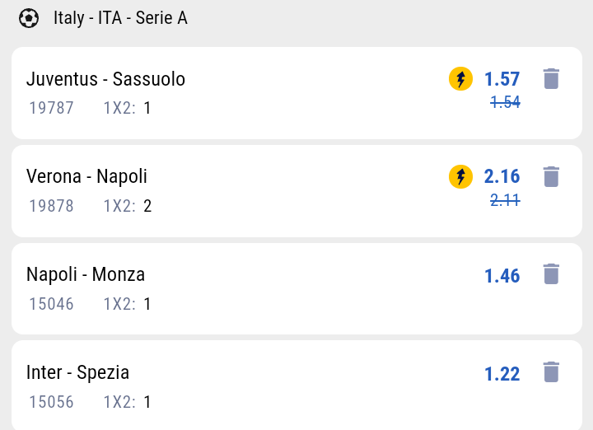The height and width of the screenshot is (430, 593).
Task: Delete the Napoli - Monza bet
Action: tap(551, 274)
